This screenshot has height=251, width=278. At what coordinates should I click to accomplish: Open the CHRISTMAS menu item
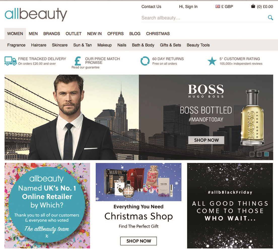pyautogui.click(x=158, y=34)
